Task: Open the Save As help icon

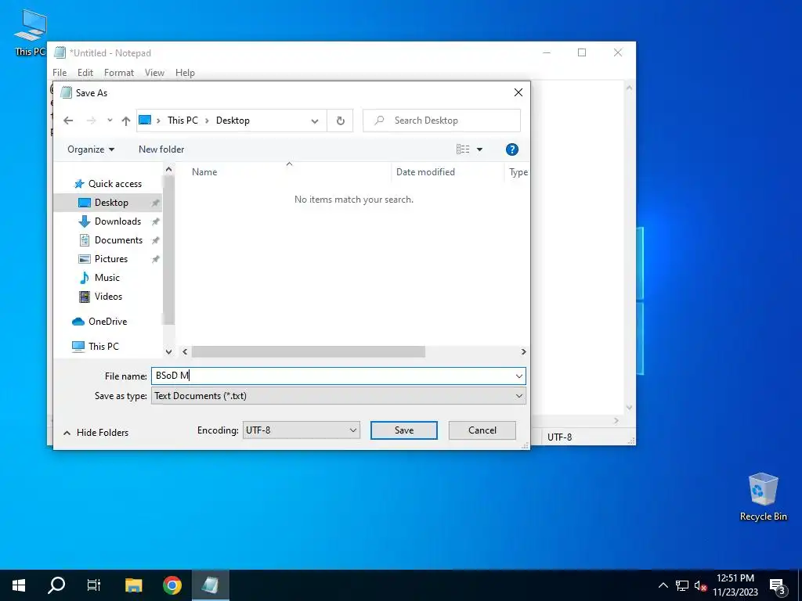Action: pos(511,149)
